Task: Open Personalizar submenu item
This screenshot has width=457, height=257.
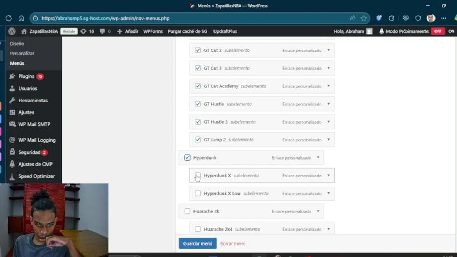Action: (22, 54)
